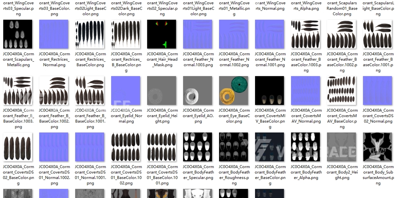397x198 pixels.
Task: Select Cormorant_Feather_Normal.1003.png thumbnail
Action: tap(198, 34)
